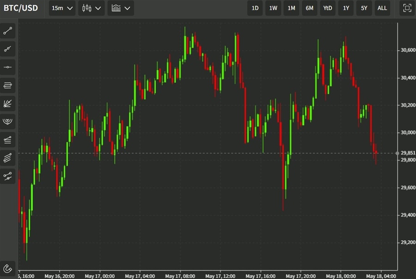
Task: Select the 5Y time range
Action: coord(364,8)
